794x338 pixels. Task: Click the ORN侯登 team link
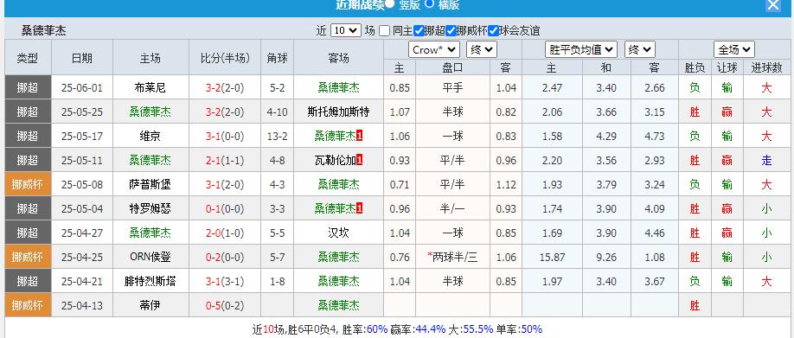(x=150, y=257)
